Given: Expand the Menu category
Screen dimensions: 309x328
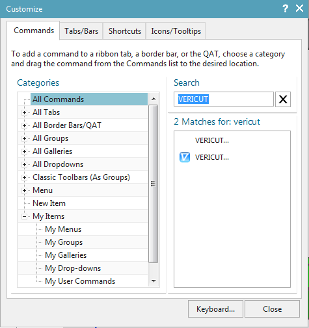Looking at the screenshot, I should click(24, 190).
